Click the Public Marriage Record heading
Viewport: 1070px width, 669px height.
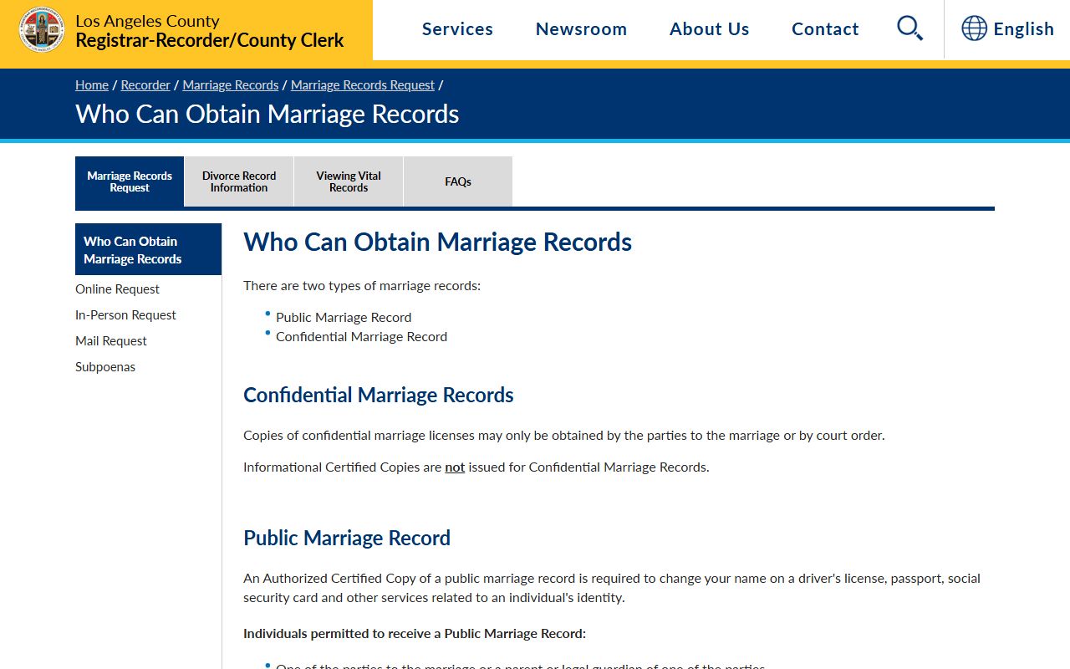coord(347,538)
